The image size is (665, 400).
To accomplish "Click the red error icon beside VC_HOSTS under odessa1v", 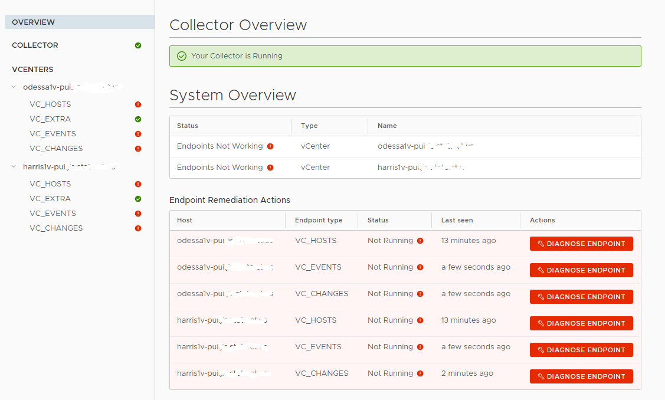I will coord(137,104).
